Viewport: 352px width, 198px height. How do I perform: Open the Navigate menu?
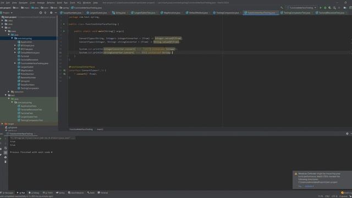23,3
